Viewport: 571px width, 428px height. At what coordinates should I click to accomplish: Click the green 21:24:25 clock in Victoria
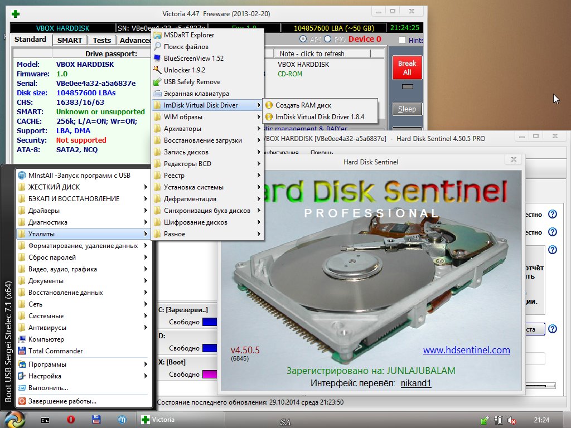pos(405,28)
